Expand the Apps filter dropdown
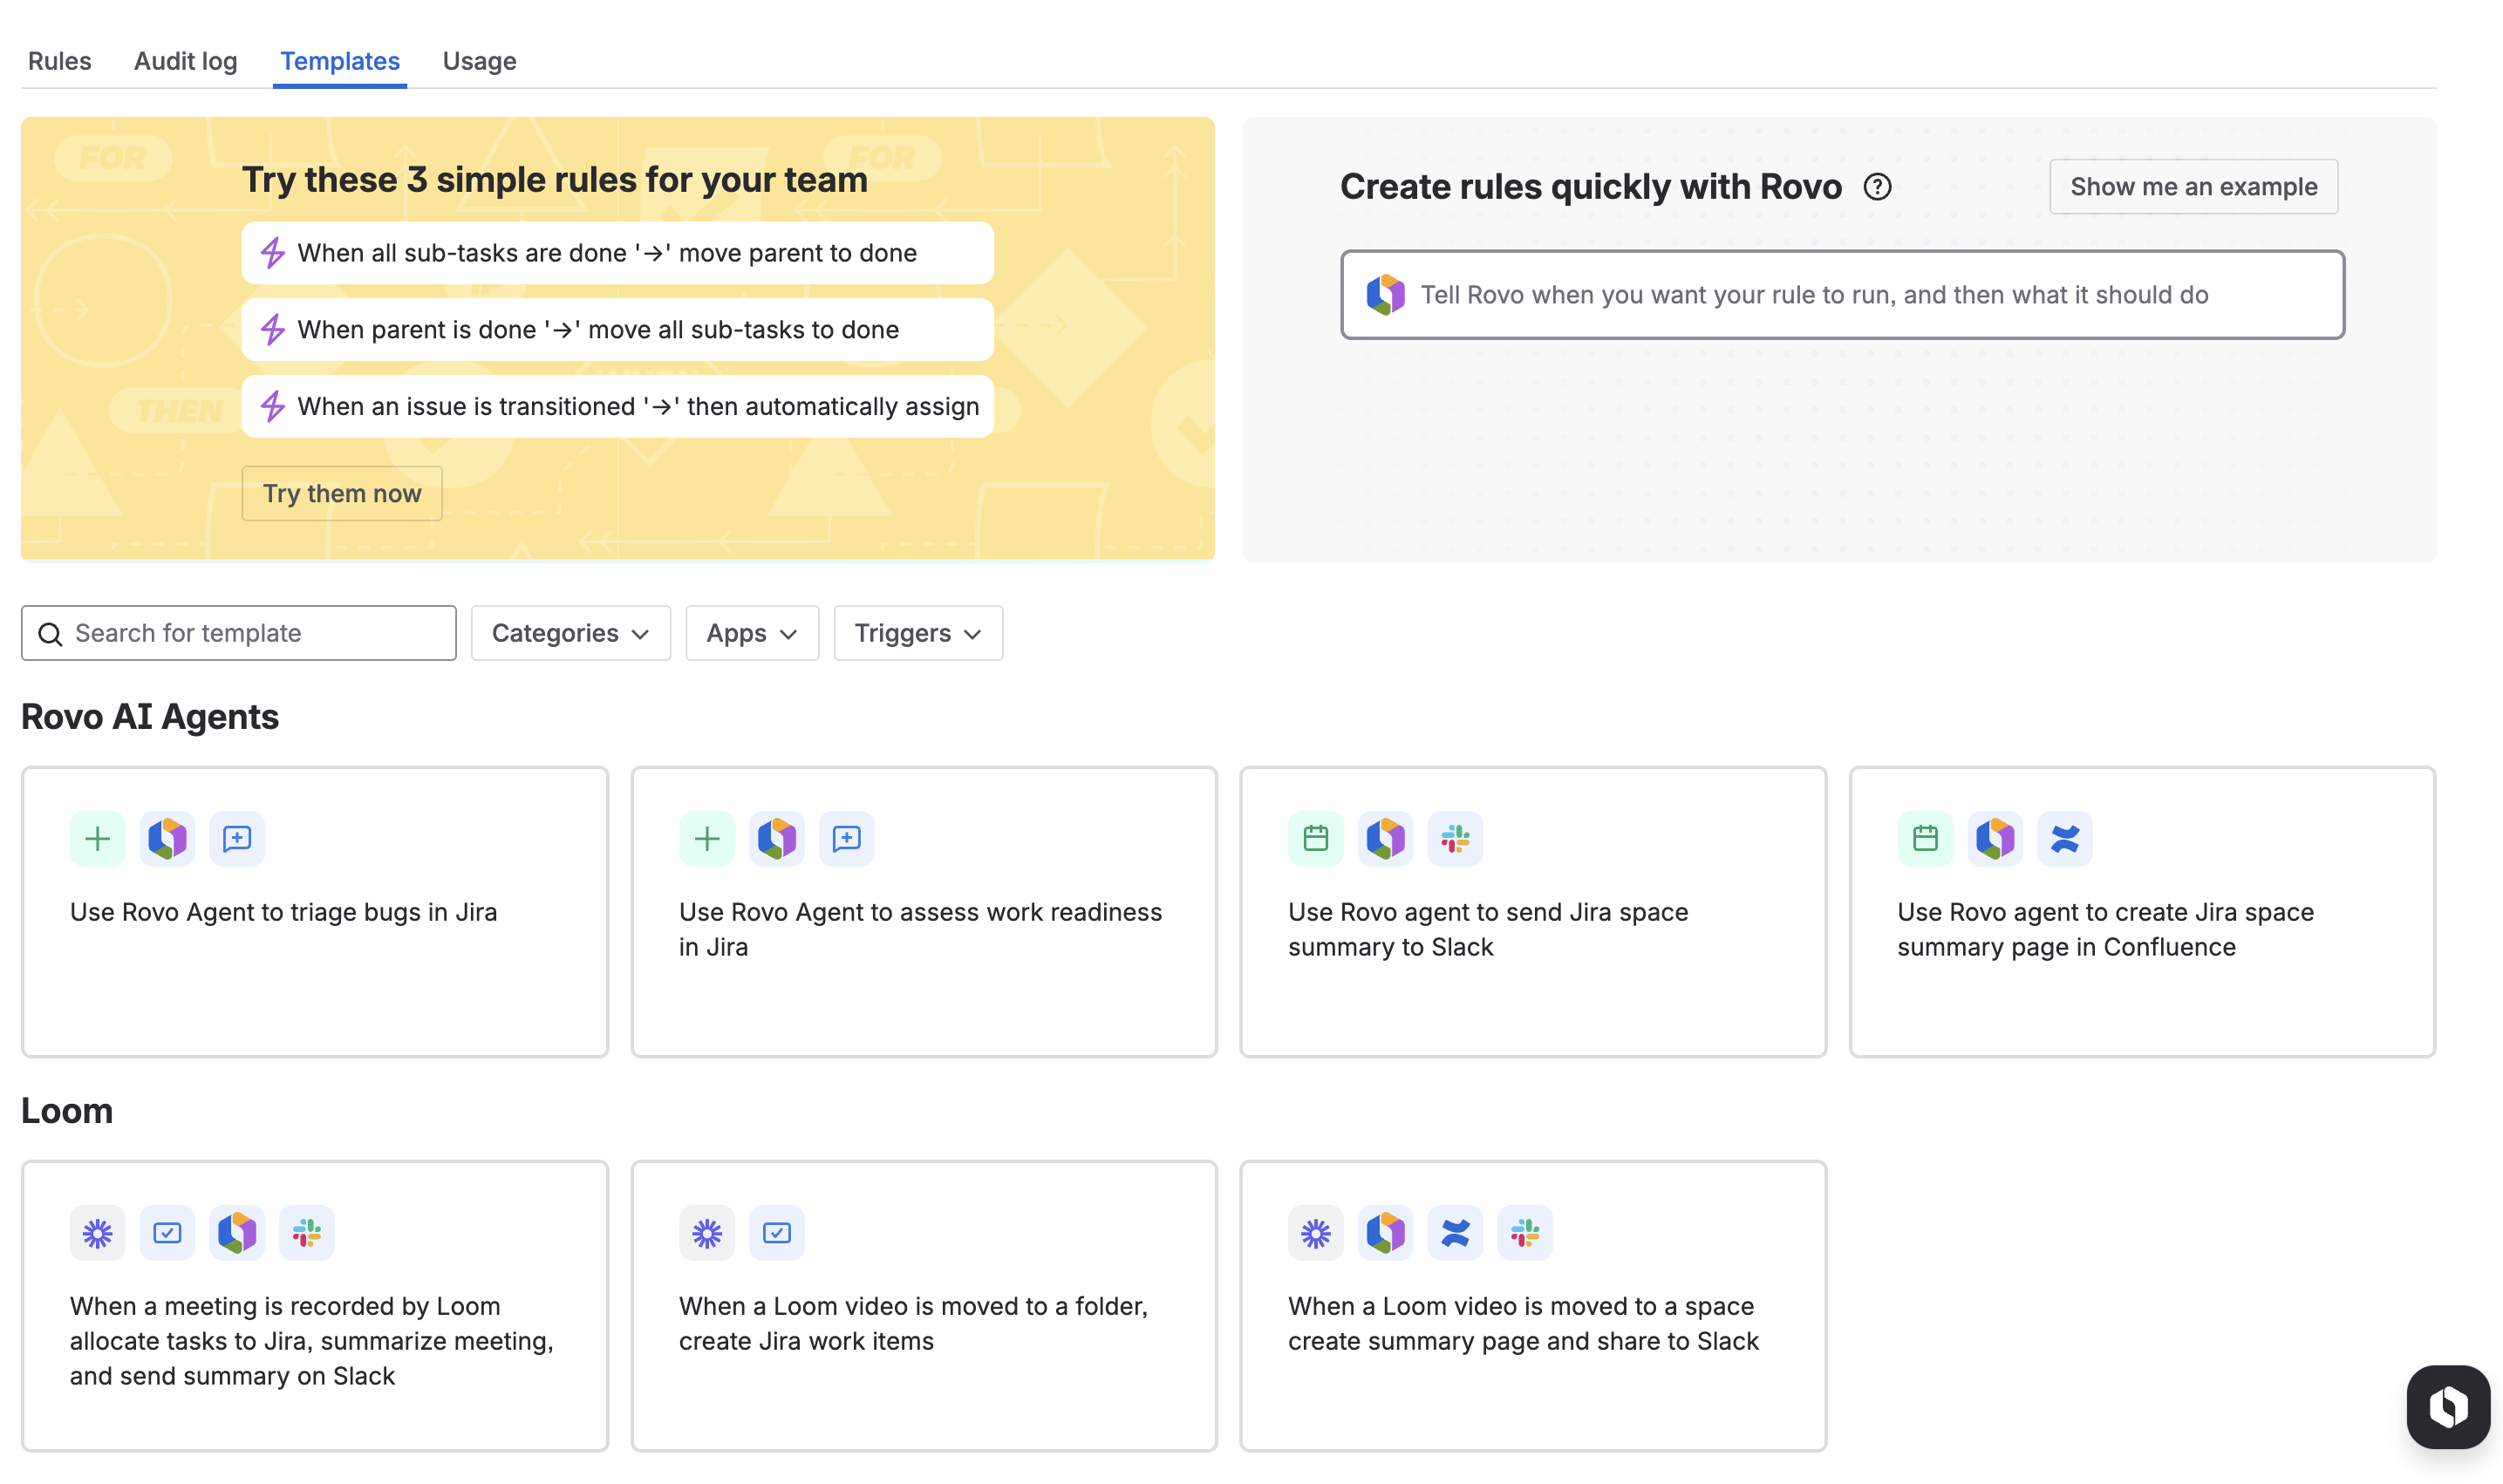This screenshot has height=1484, width=2503. 751,633
